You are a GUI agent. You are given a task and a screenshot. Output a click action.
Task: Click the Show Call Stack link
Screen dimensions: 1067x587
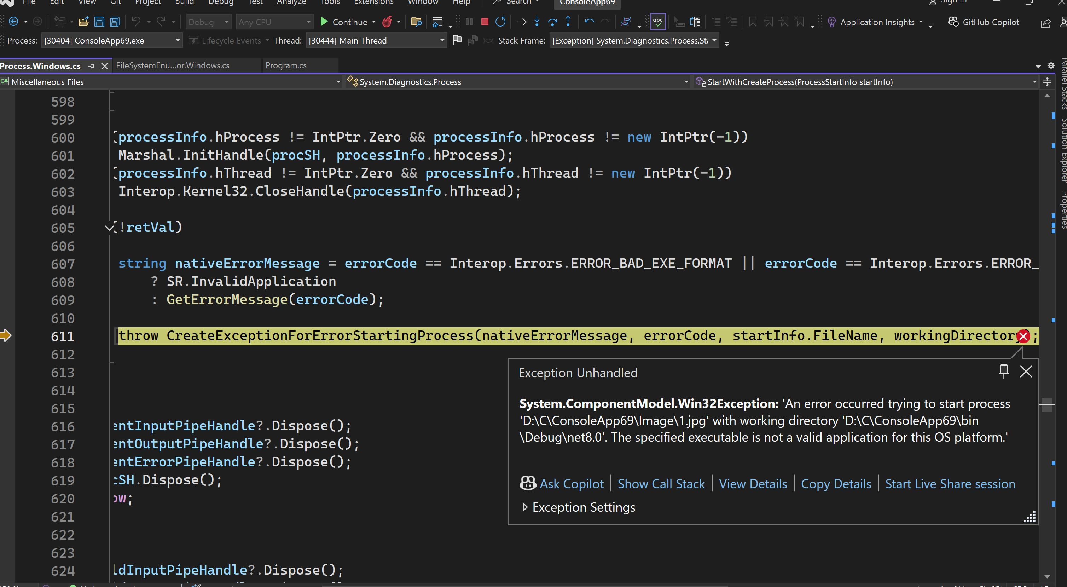pyautogui.click(x=661, y=484)
